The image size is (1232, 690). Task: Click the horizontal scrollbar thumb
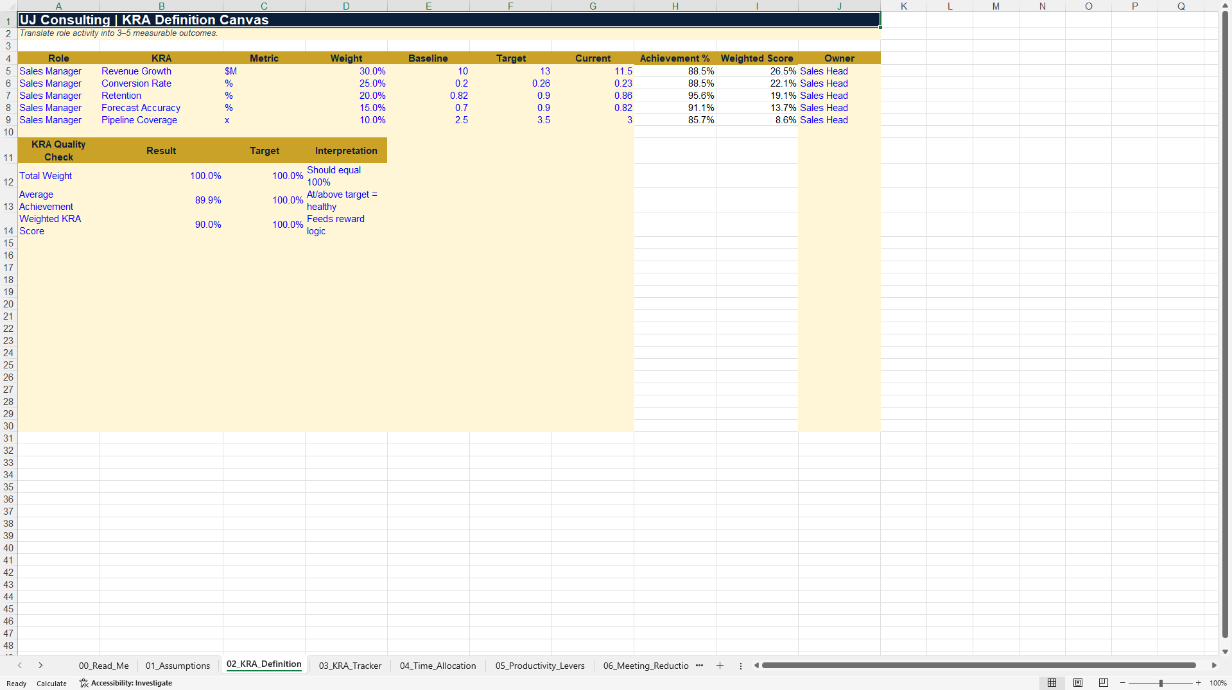978,666
